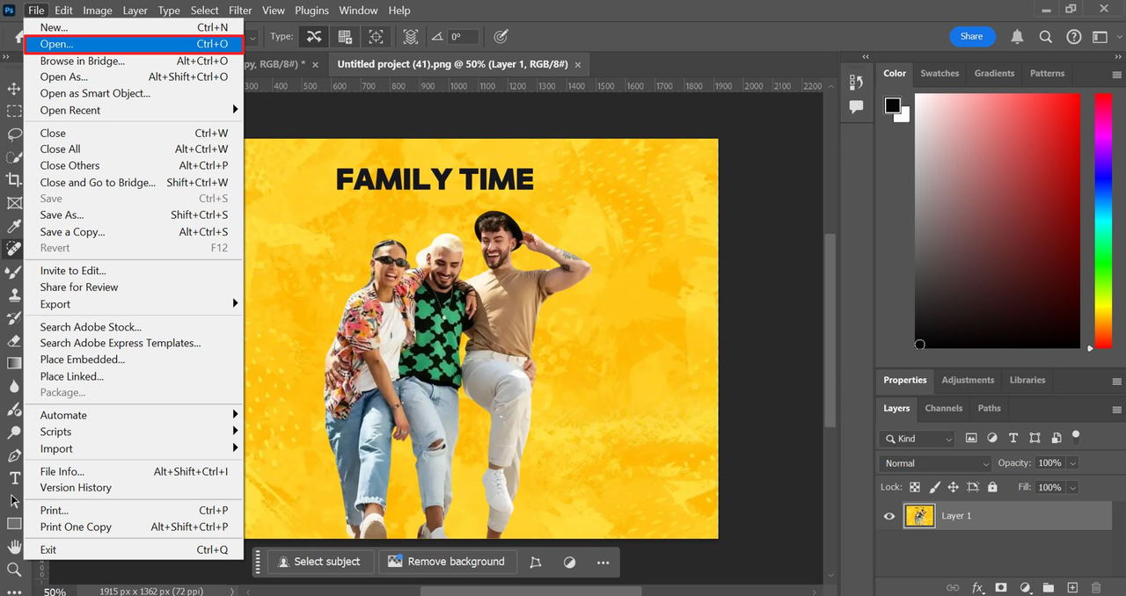
Task: Activate the Horizontal Type tool
Action: (x=14, y=478)
